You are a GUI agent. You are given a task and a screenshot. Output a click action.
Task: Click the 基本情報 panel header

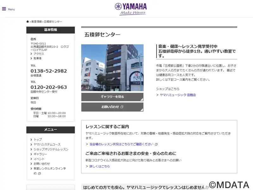51,30
